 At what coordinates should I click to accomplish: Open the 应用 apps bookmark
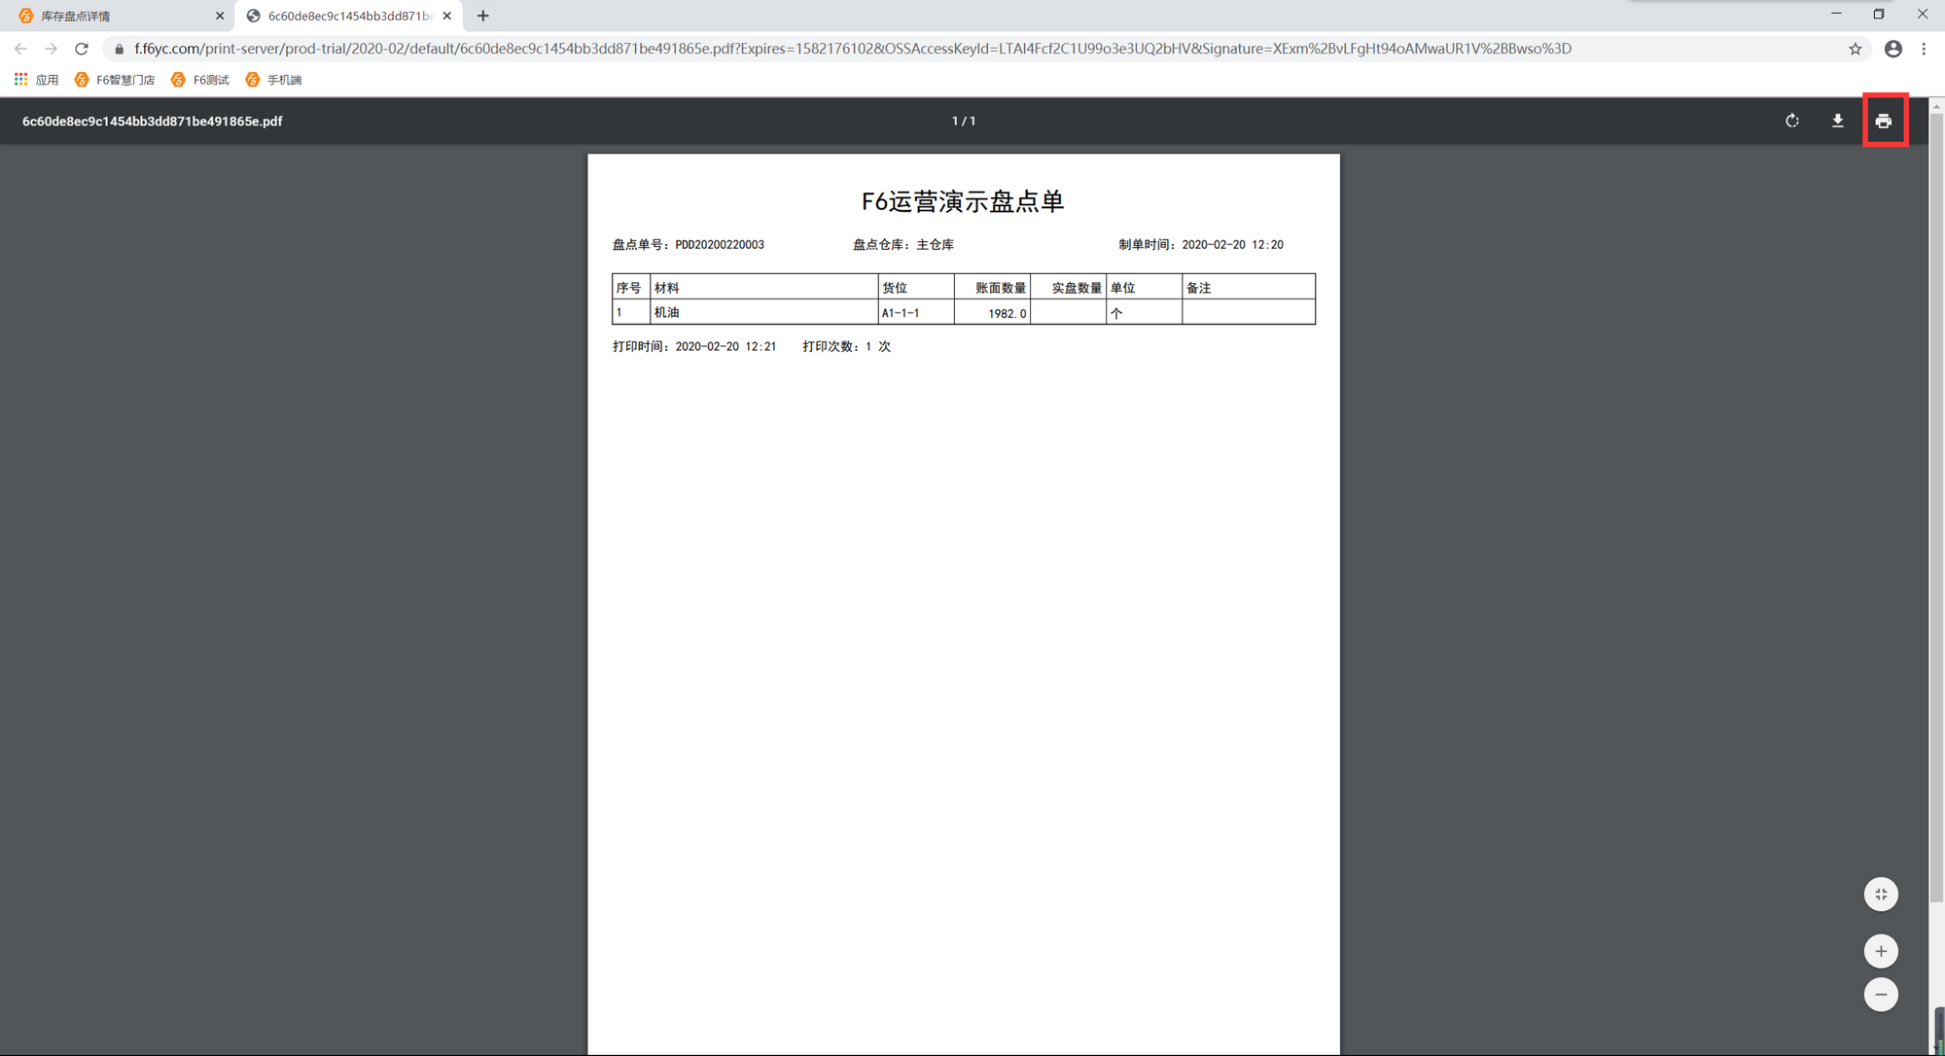click(37, 80)
